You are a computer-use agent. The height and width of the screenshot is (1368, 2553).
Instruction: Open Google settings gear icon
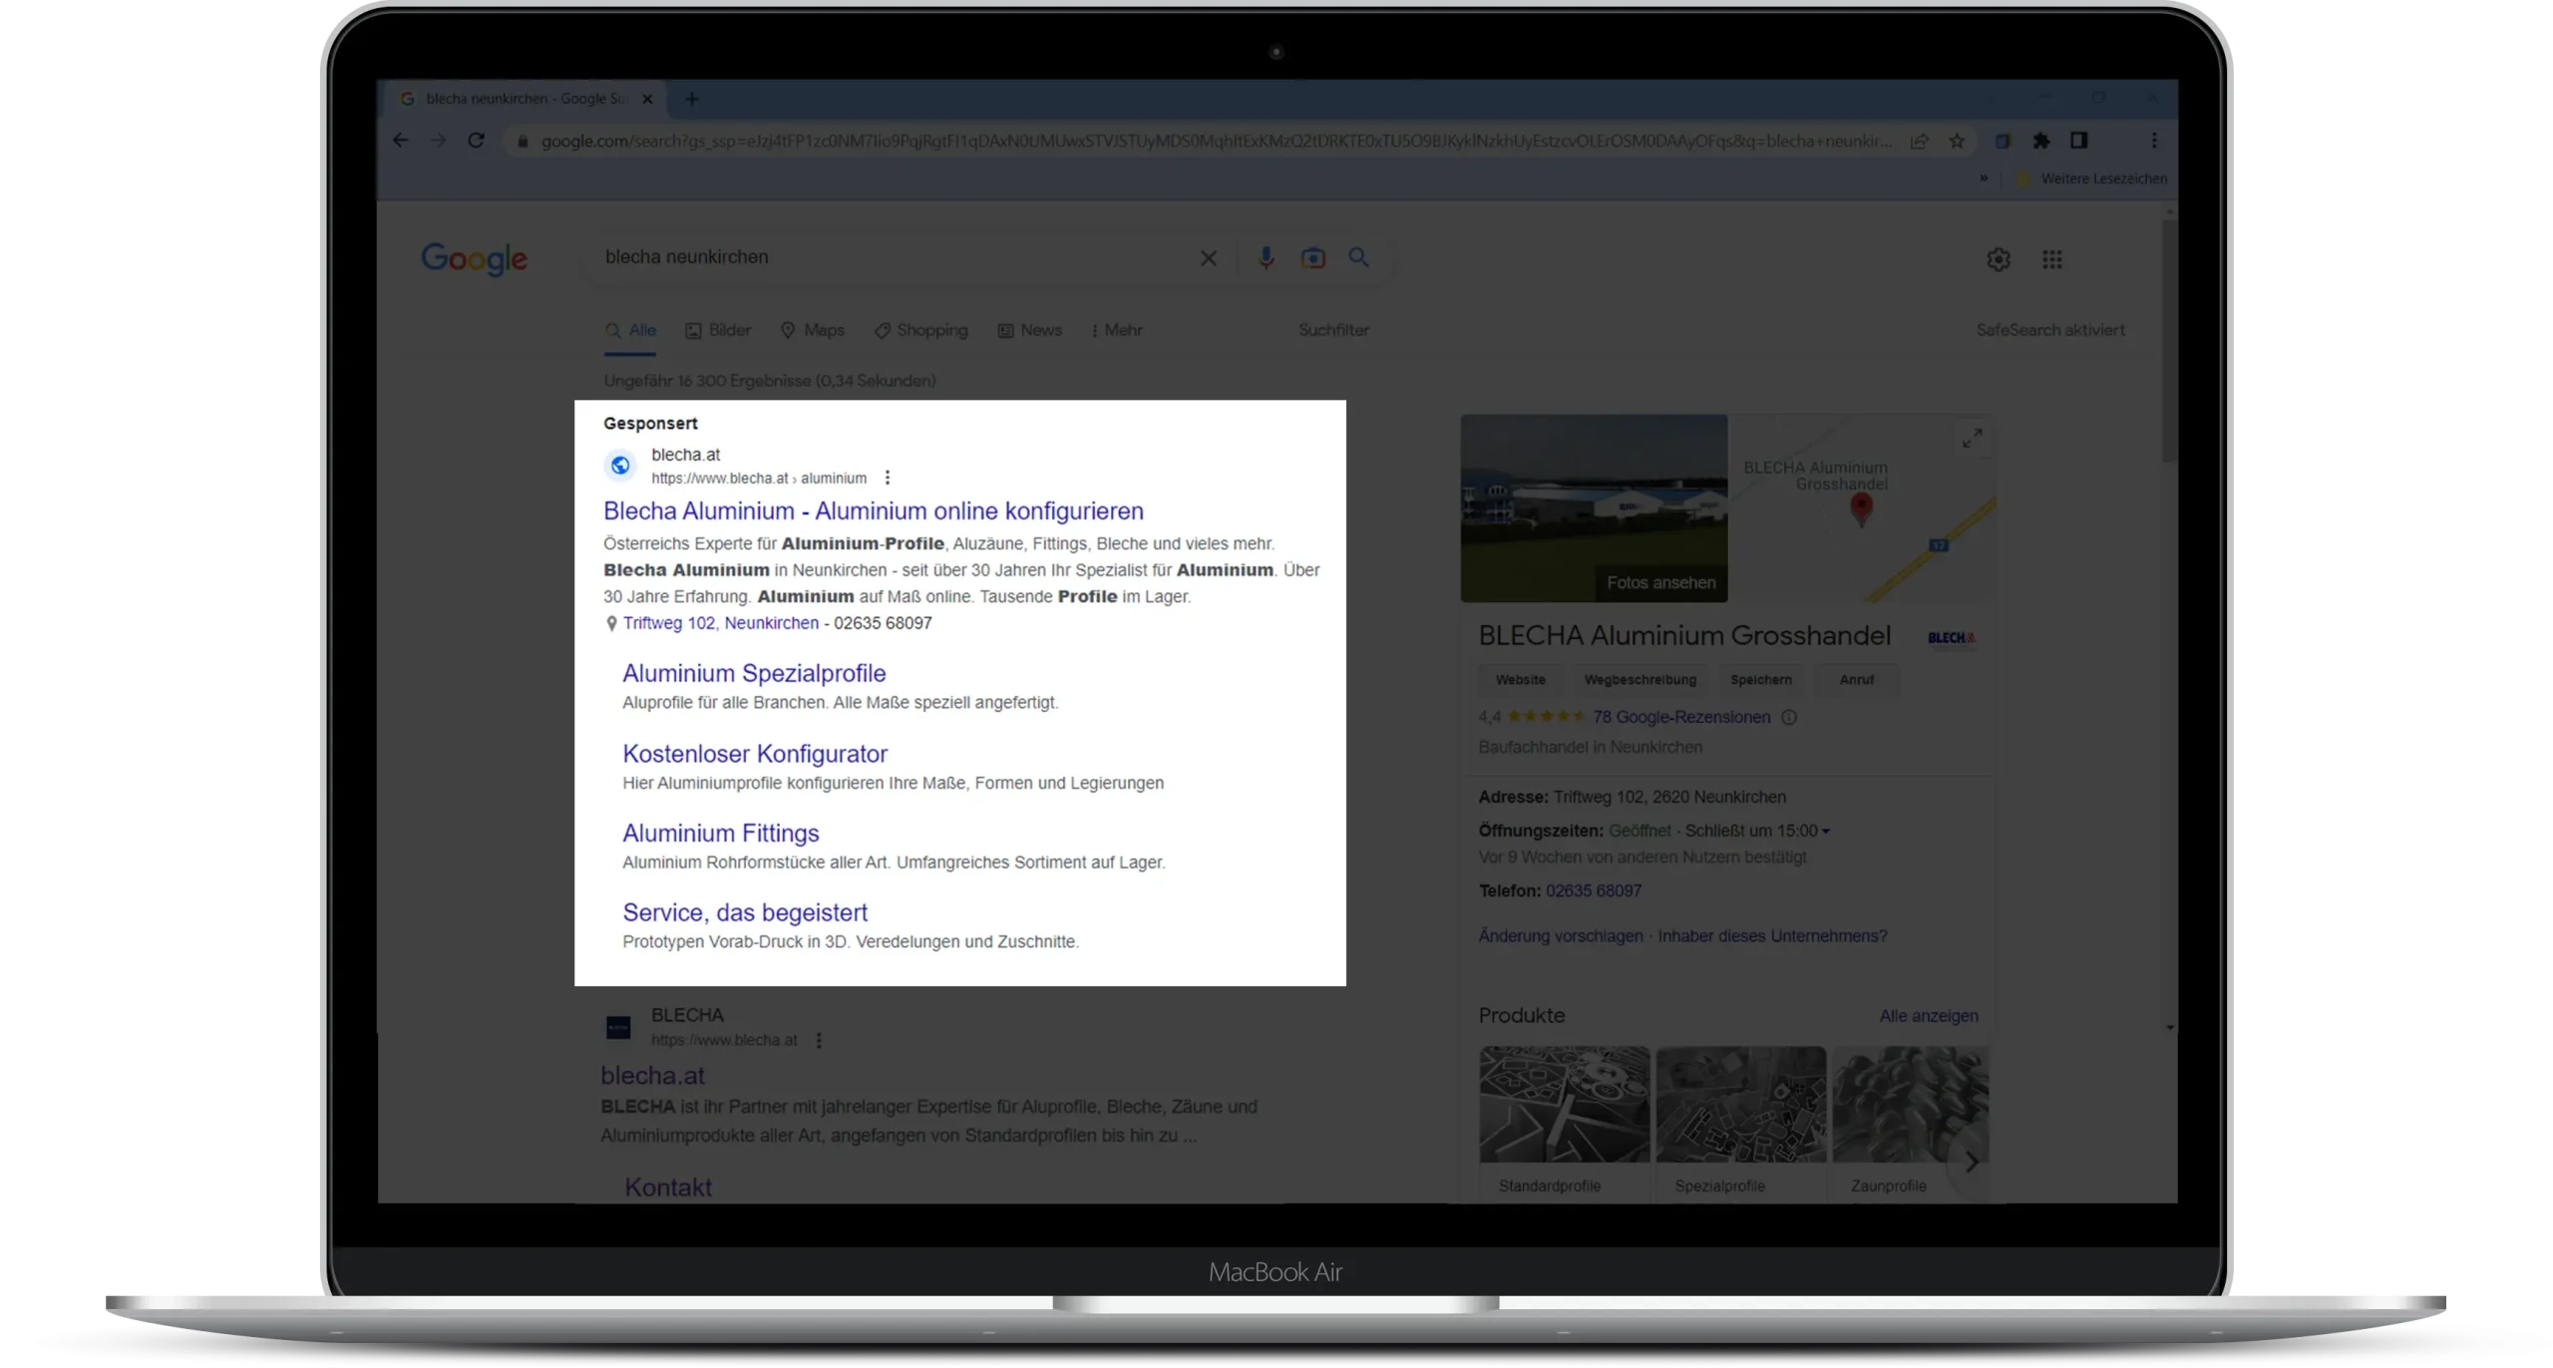1998,259
